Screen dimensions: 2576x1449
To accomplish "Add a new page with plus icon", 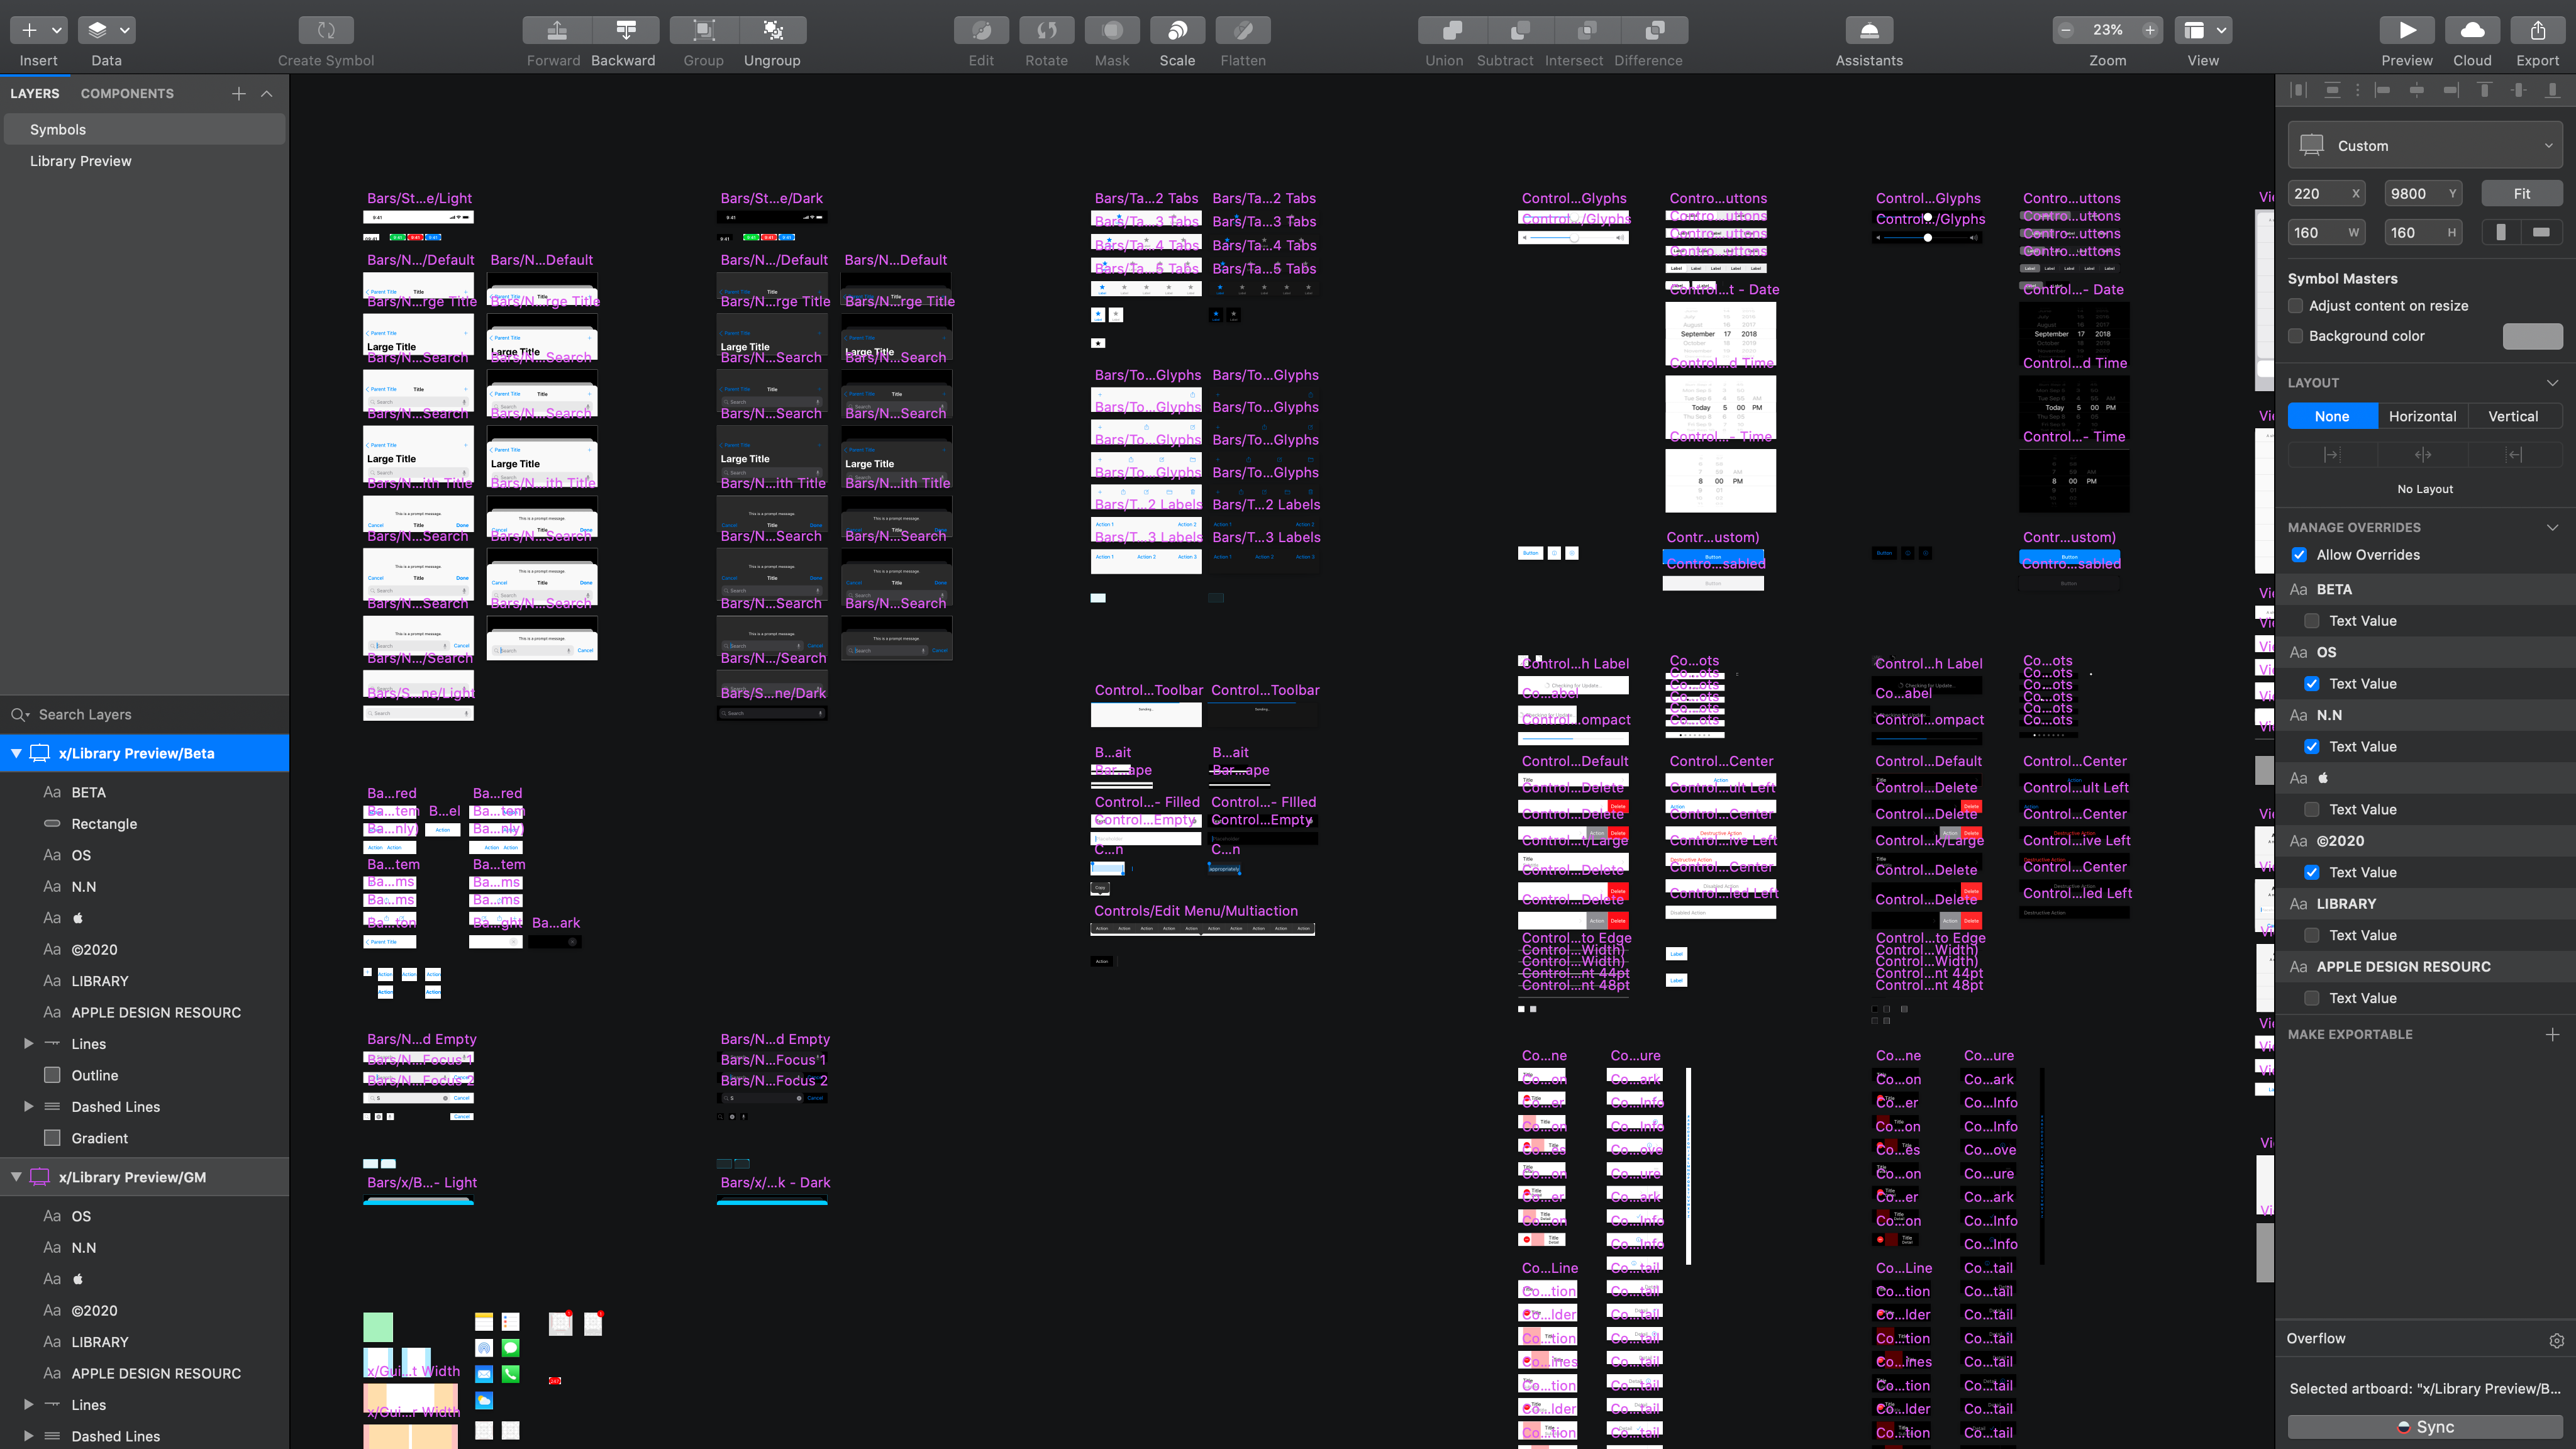I will (238, 93).
